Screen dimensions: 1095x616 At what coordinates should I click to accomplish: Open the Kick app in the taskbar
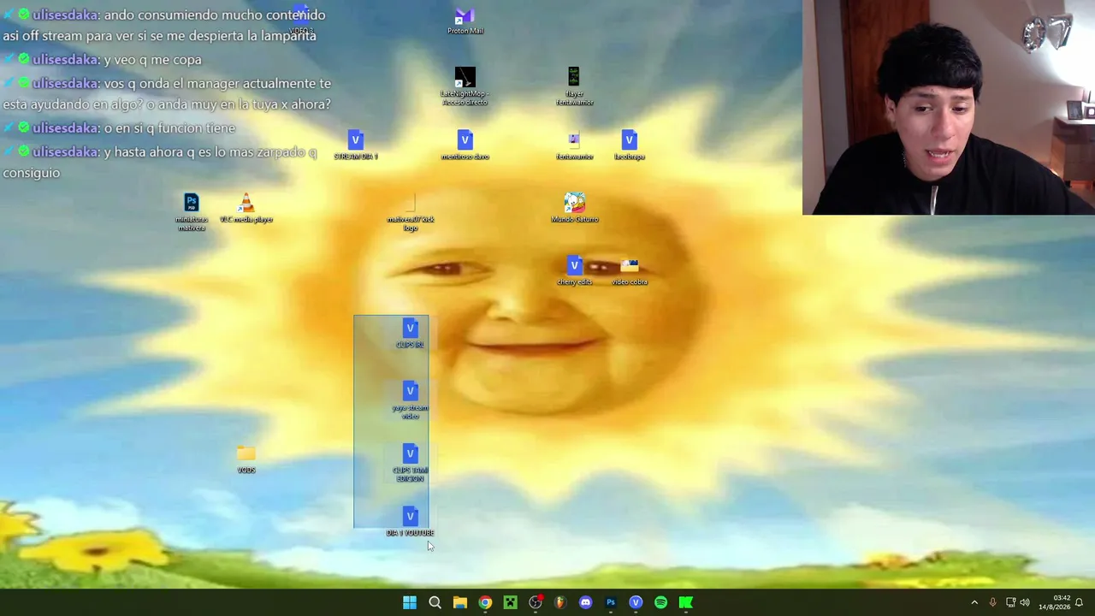click(x=686, y=602)
